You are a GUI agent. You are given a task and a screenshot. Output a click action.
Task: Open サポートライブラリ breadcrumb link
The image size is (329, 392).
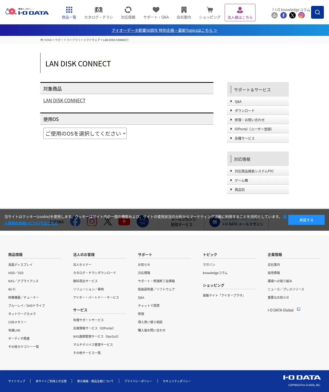click(x=68, y=40)
